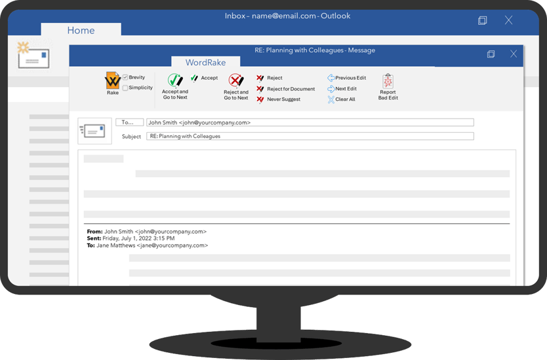Click the Reject for Document icon
Screen dimensions: 547x360
pyautogui.click(x=260, y=89)
